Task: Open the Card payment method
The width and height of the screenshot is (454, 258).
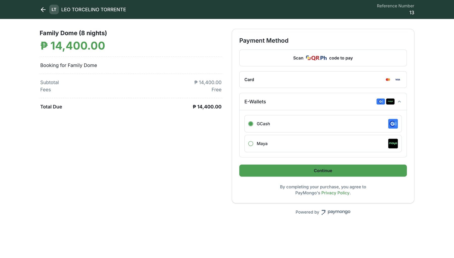Action: point(323,80)
